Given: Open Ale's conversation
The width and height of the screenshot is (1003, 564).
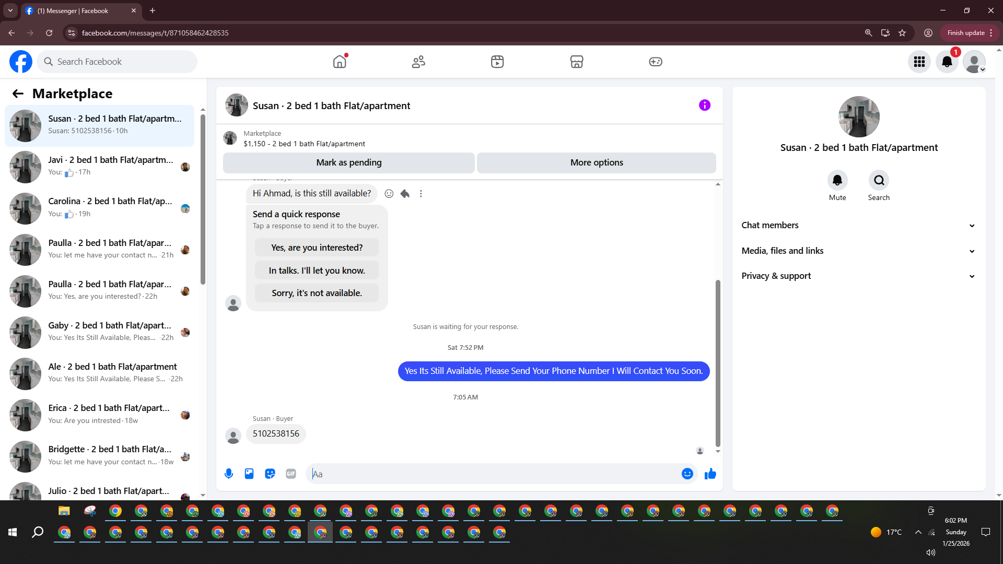Looking at the screenshot, I should click(x=99, y=373).
